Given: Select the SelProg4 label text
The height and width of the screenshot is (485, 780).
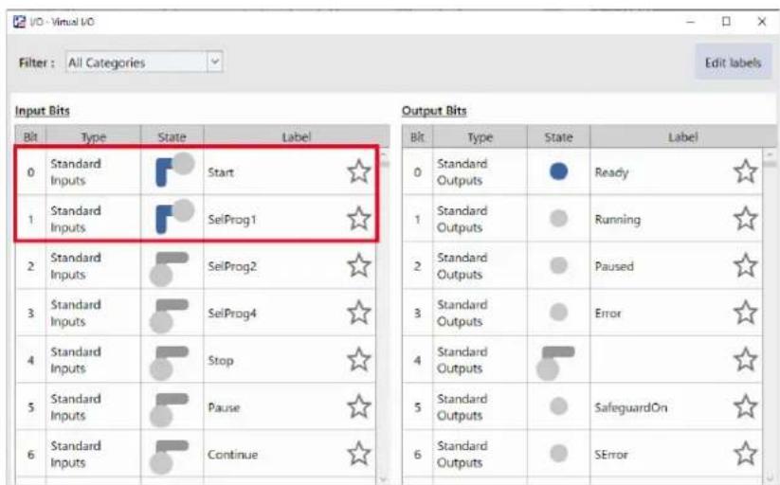Looking at the screenshot, I should (232, 314).
